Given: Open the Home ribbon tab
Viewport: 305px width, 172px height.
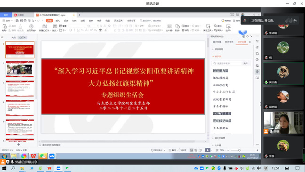Looking at the screenshot, I should point(49,20).
